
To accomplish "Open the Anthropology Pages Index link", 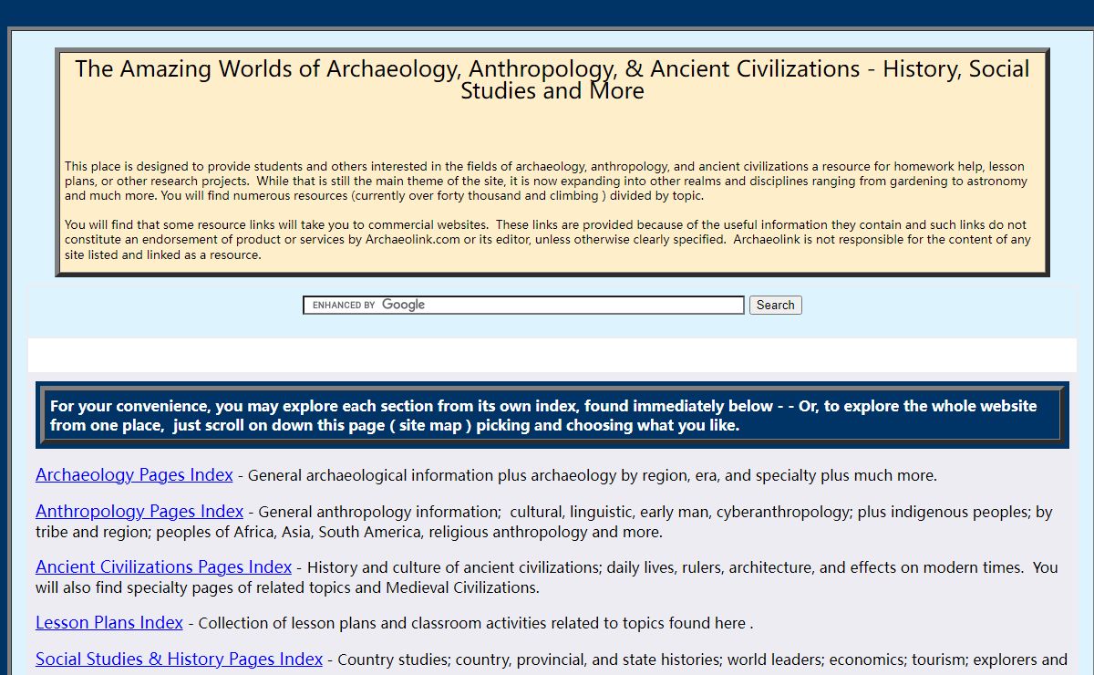I will click(x=139, y=511).
